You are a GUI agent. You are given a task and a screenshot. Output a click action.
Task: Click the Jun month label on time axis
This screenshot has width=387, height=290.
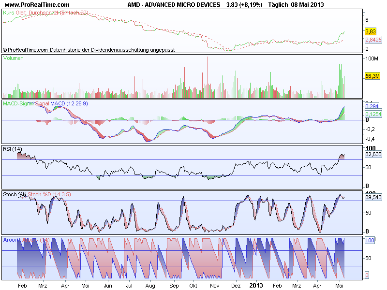point(107,286)
